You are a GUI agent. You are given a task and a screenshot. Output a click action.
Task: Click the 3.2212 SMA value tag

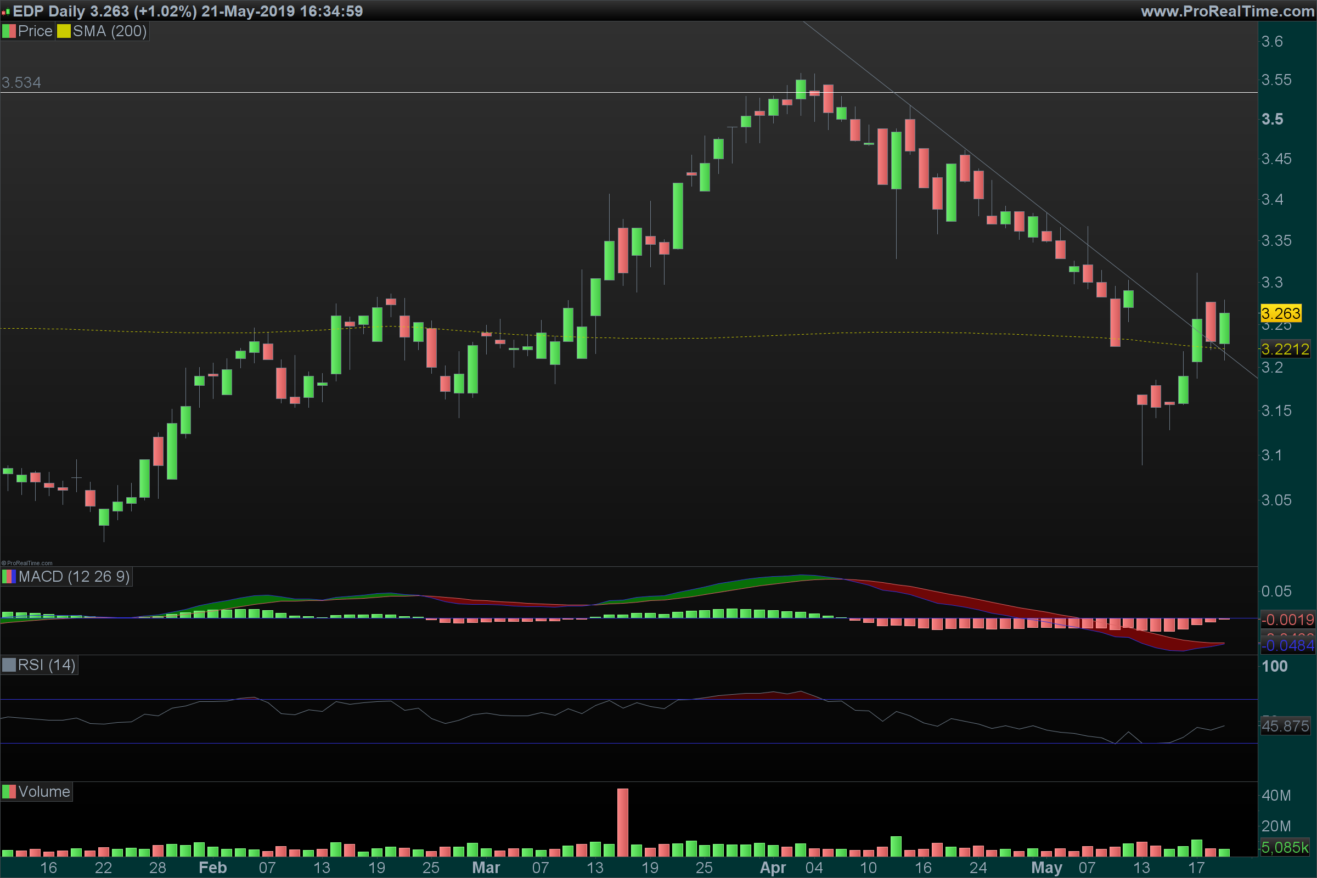click(x=1285, y=350)
